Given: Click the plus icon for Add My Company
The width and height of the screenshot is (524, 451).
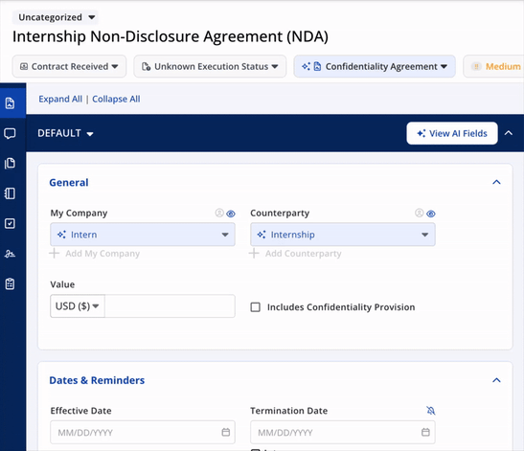Looking at the screenshot, I should click(x=55, y=253).
